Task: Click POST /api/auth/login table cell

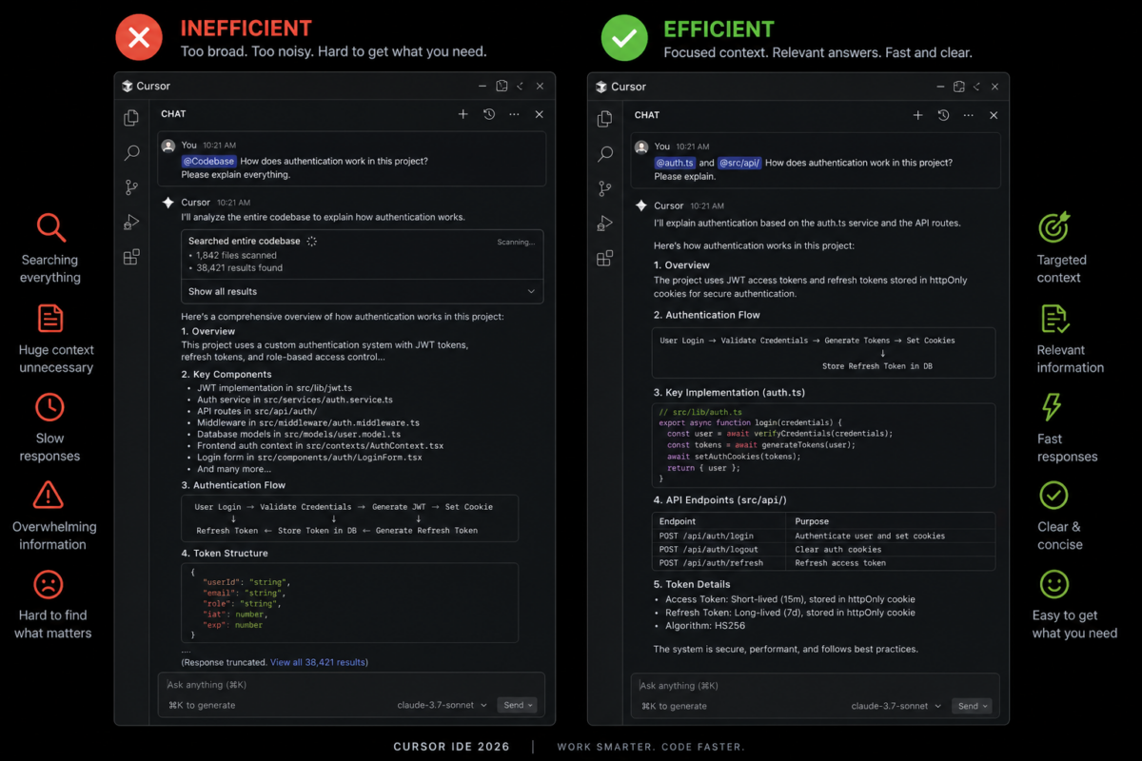Action: tap(719, 536)
